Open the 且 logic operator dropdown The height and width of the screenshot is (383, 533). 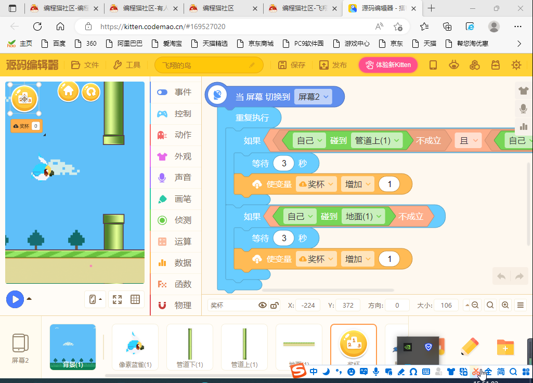pyautogui.click(x=468, y=140)
